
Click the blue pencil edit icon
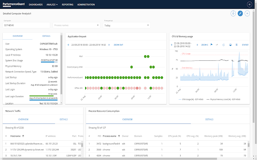tap(240, 14)
